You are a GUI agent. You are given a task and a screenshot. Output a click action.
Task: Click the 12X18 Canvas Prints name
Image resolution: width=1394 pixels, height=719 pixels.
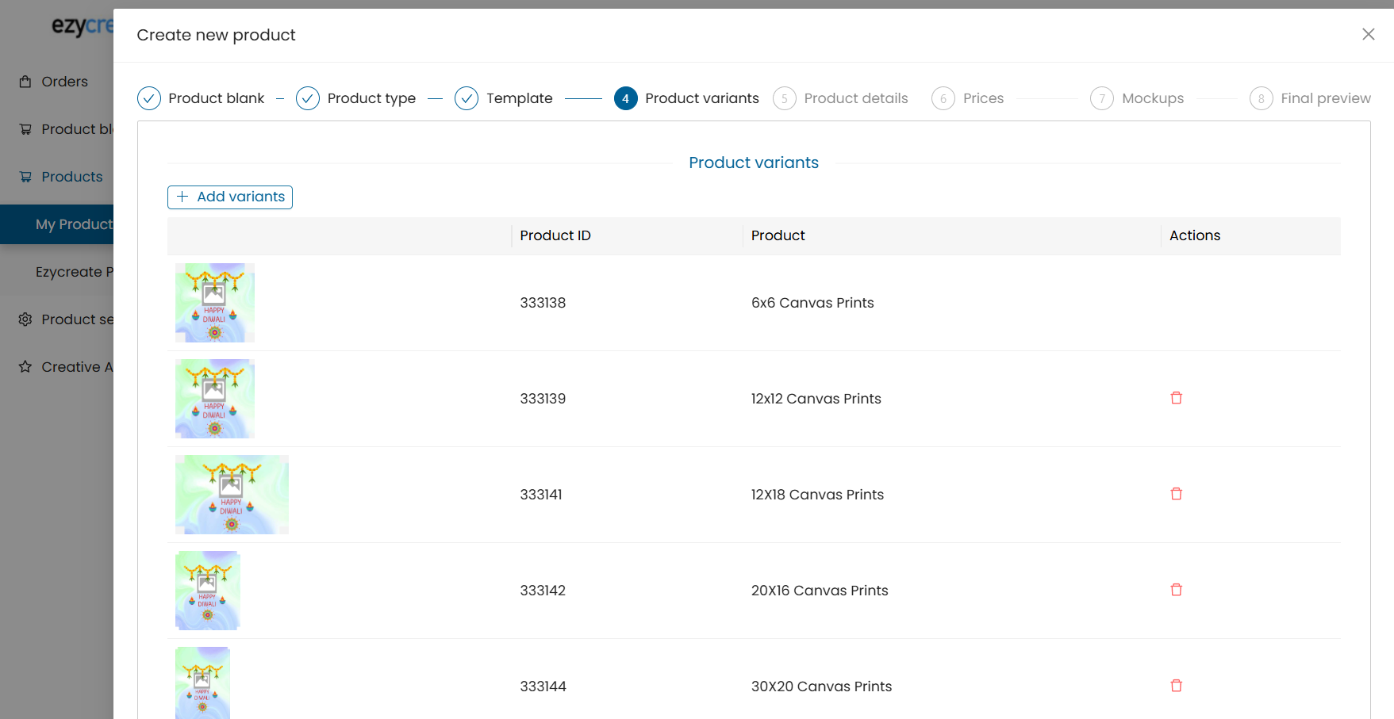[x=817, y=495]
